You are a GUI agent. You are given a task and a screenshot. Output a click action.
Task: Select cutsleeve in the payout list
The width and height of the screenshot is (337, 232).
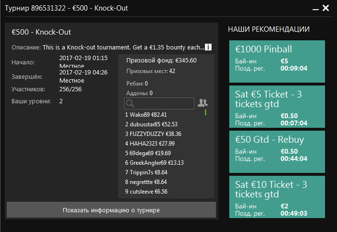(x=146, y=191)
